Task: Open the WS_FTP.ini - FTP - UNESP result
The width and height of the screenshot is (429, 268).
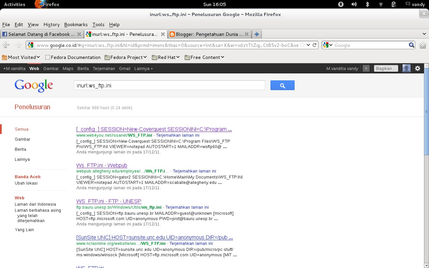Action: (x=109, y=201)
